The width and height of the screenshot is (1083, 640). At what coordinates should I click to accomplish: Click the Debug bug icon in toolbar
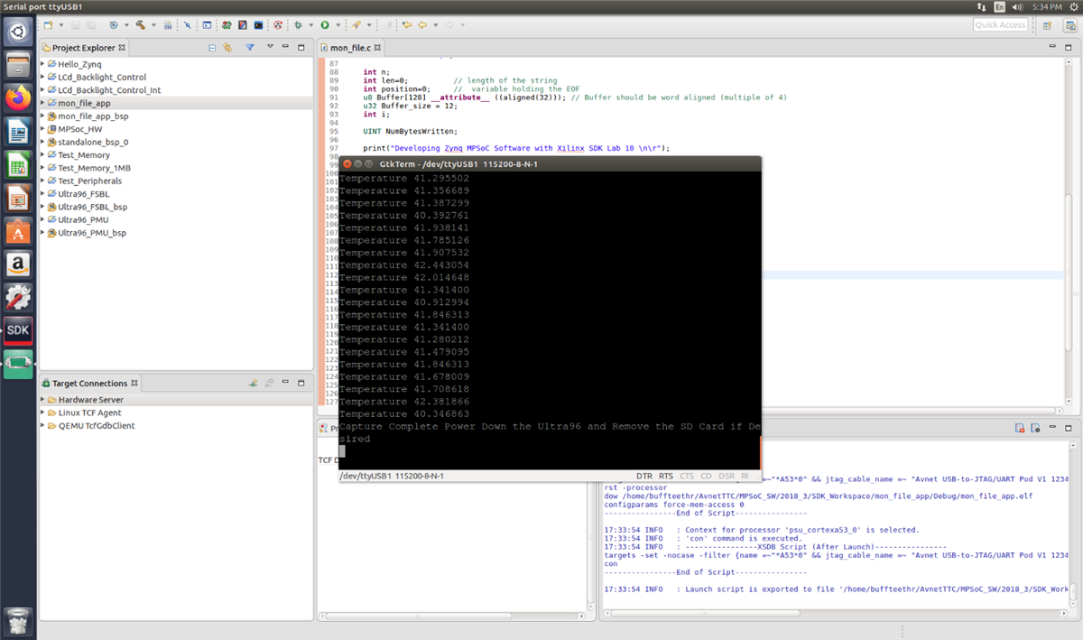[298, 25]
